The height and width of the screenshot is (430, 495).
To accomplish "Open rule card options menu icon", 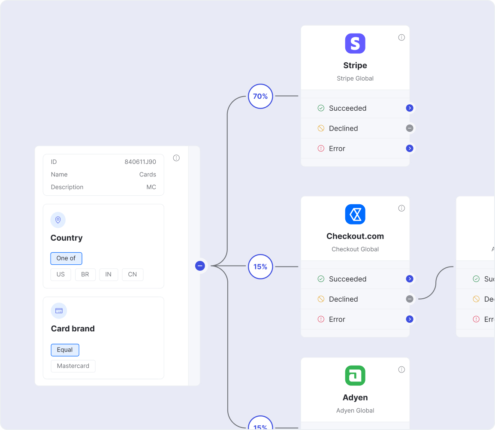I will click(x=176, y=158).
